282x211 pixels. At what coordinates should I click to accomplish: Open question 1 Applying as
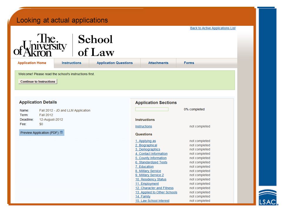145,141
